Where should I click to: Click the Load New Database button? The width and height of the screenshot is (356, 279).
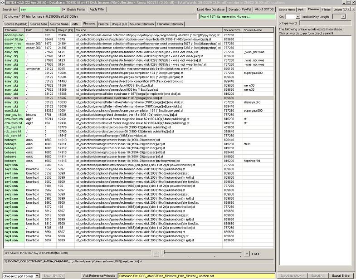211,9
